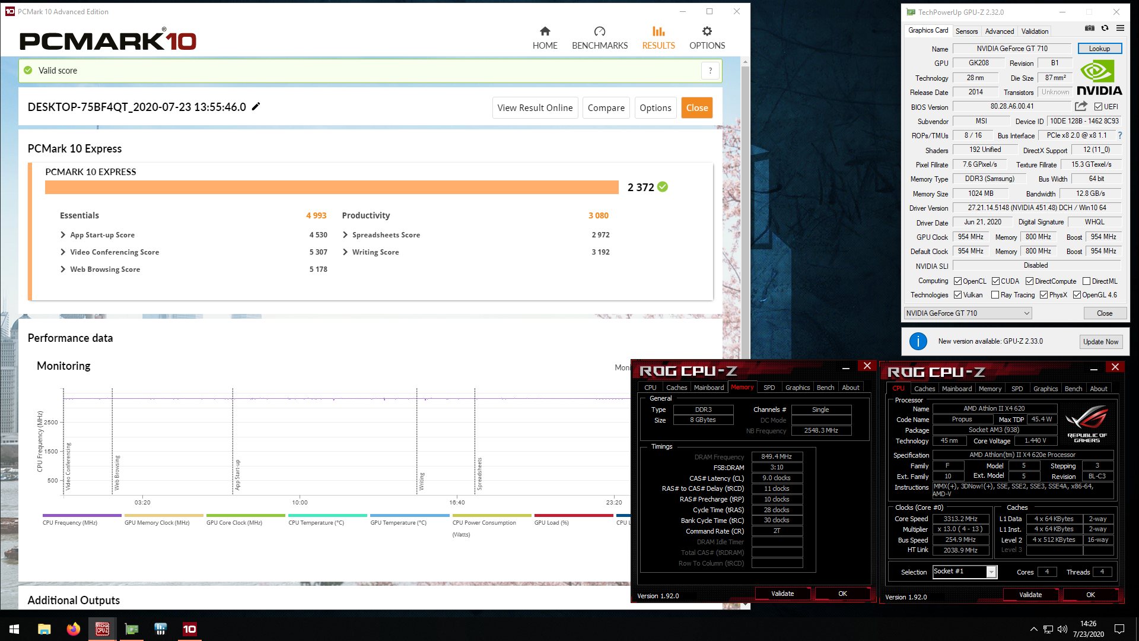Image resolution: width=1139 pixels, height=641 pixels.
Task: Click the red GPU Load legend swatch
Action: 574,515
